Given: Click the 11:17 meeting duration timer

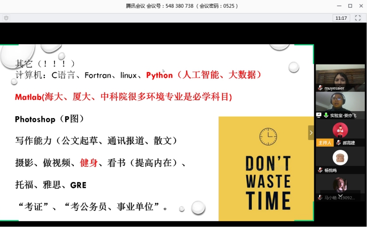Looking at the screenshot, I should coord(341,18).
